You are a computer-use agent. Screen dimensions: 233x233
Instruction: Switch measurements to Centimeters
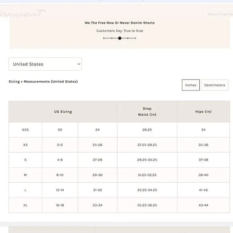(215, 85)
